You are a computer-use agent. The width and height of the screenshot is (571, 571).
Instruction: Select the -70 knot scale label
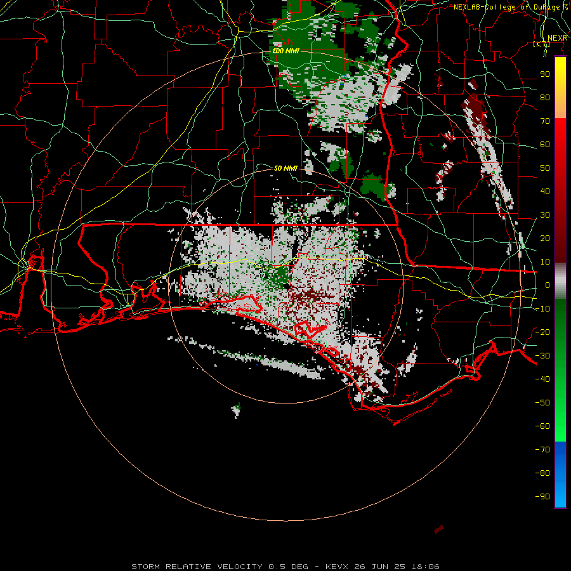point(542,449)
